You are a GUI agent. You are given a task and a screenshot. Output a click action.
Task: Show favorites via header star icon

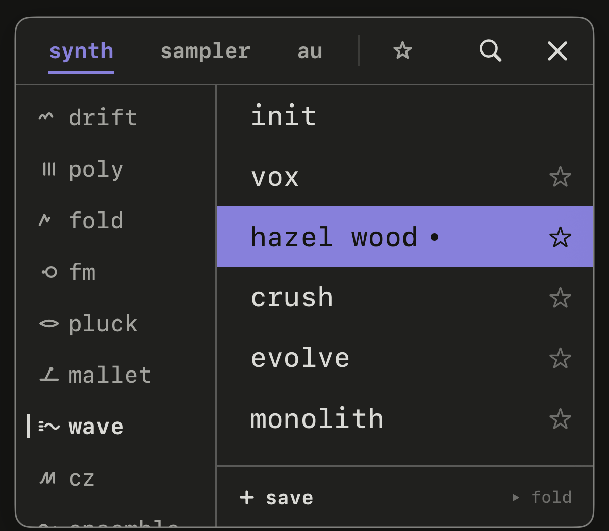tap(402, 50)
